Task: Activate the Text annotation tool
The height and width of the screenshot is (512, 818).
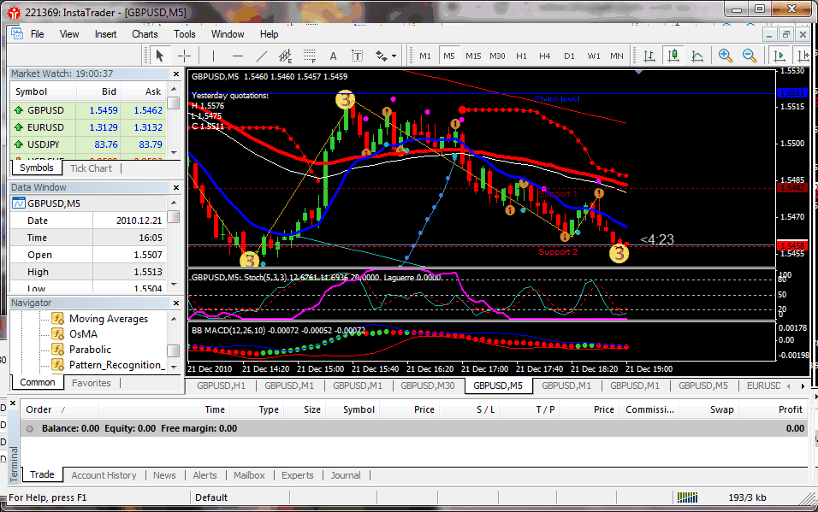Action: click(x=332, y=55)
